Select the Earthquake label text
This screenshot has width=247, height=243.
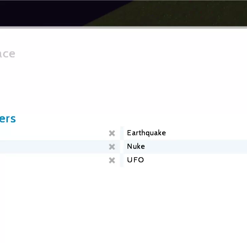coord(146,133)
